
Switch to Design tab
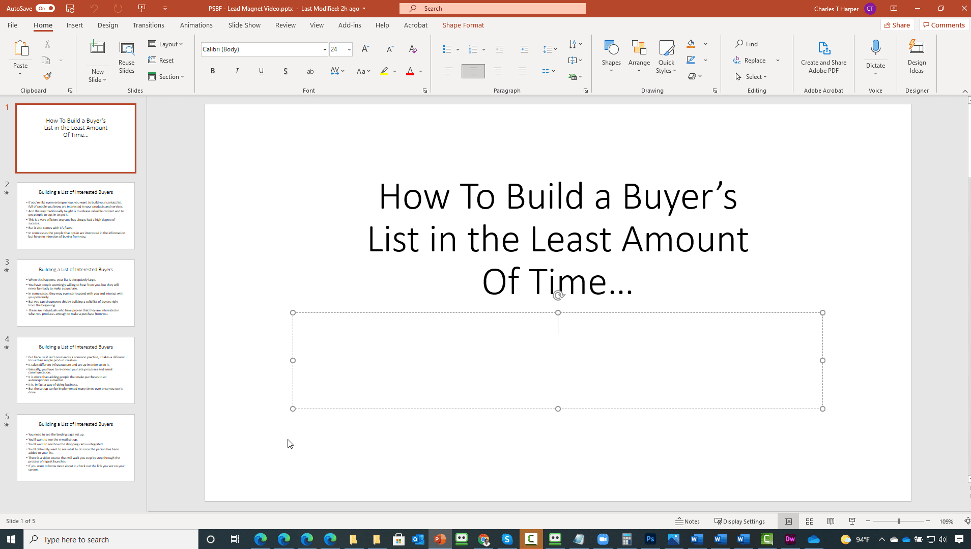click(107, 25)
